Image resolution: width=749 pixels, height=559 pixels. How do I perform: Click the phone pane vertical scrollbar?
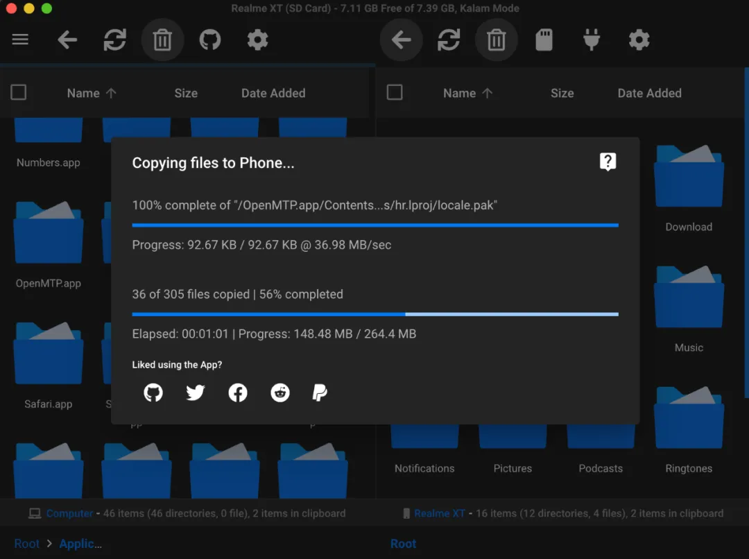click(x=746, y=232)
